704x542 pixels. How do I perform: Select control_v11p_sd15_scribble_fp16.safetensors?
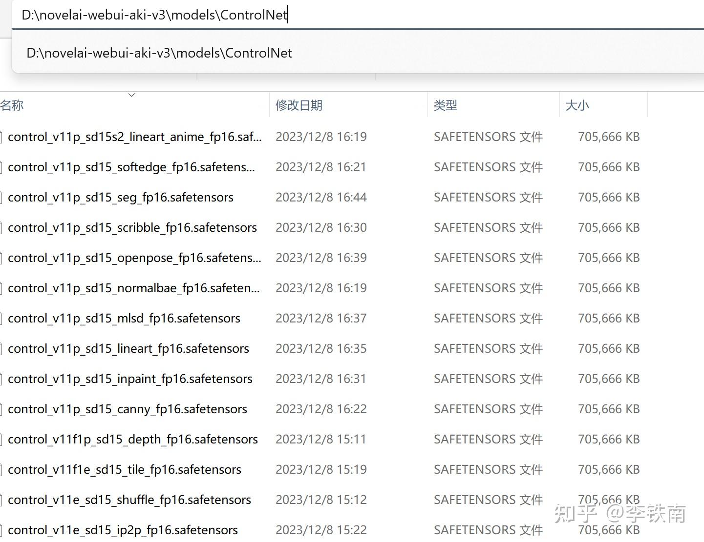(132, 227)
